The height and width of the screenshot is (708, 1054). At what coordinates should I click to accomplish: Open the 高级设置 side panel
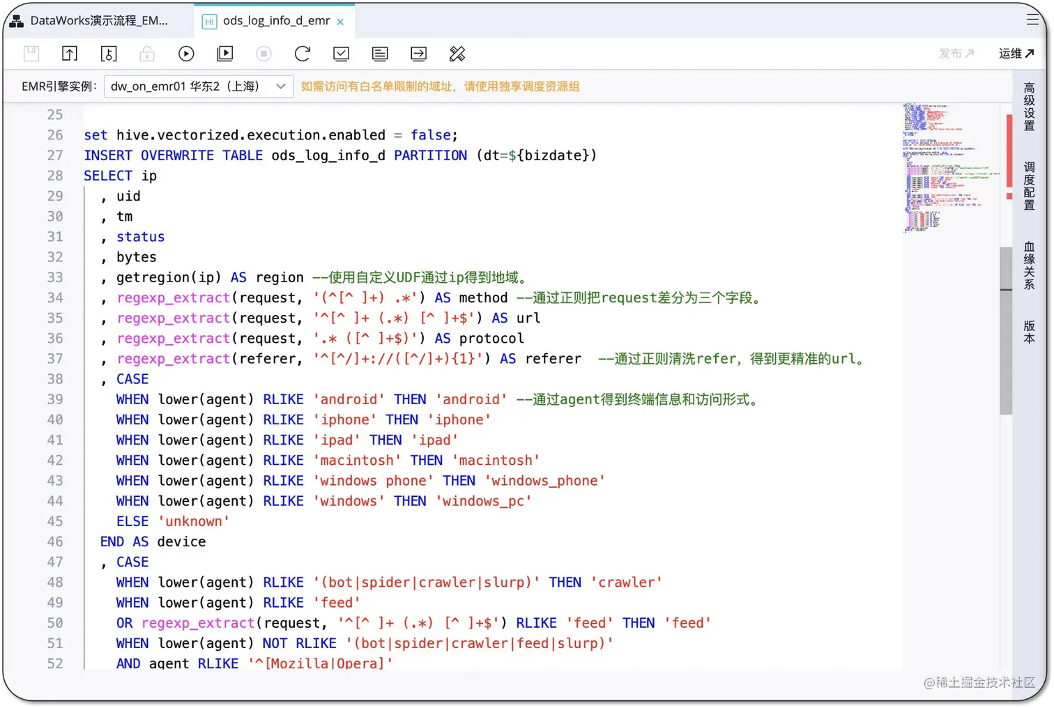1029,107
